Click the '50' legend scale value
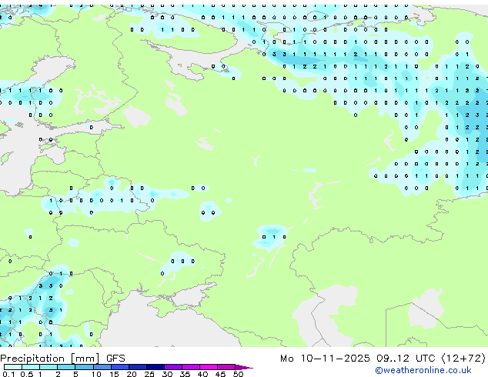The image size is (488, 377). 238,374
